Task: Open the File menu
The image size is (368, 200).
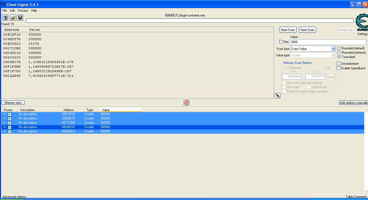Action: pyautogui.click(x=5, y=11)
